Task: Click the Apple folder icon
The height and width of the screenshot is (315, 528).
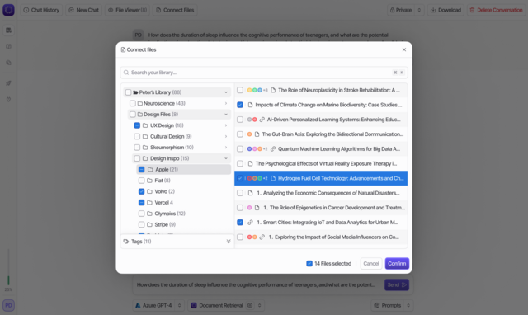Action: pyautogui.click(x=150, y=169)
